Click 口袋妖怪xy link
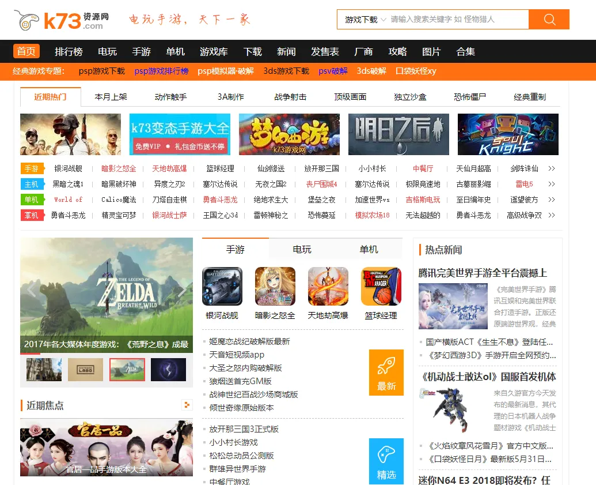 pos(416,71)
